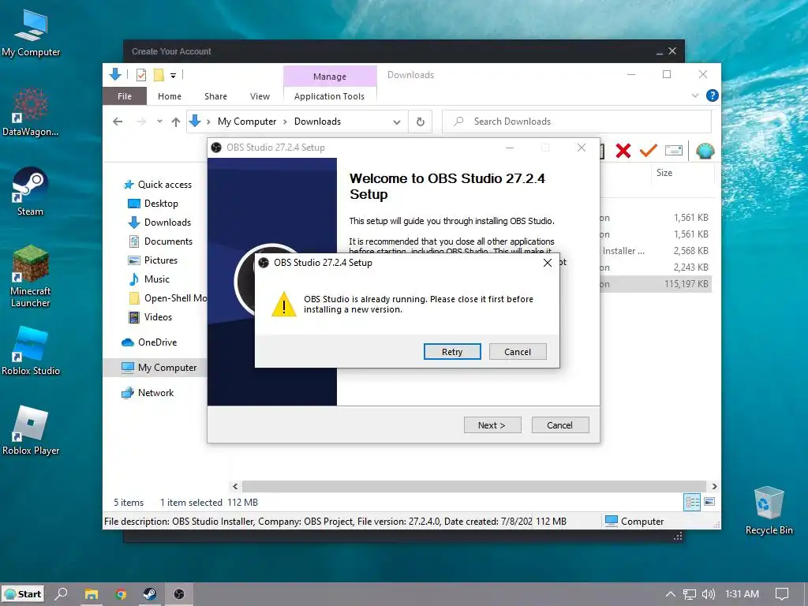Switch to large thumbnails view icon
Image resolution: width=808 pixels, height=606 pixels.
coord(709,502)
